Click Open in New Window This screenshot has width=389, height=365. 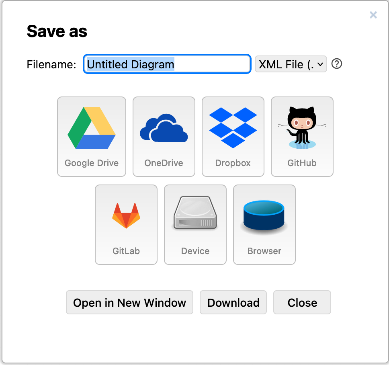129,302
